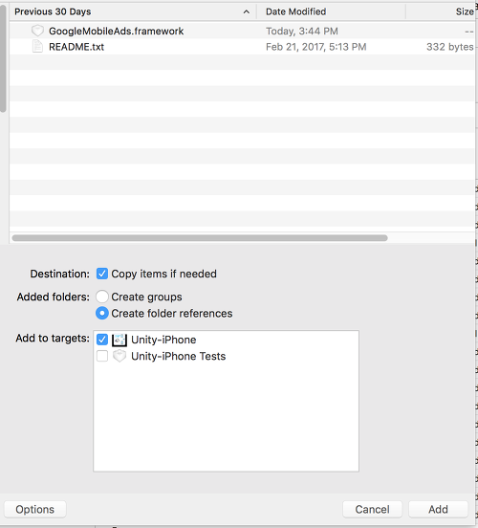The height and width of the screenshot is (528, 478).
Task: Click the GoogleMobileAds.framework shield icon
Action: click(37, 31)
